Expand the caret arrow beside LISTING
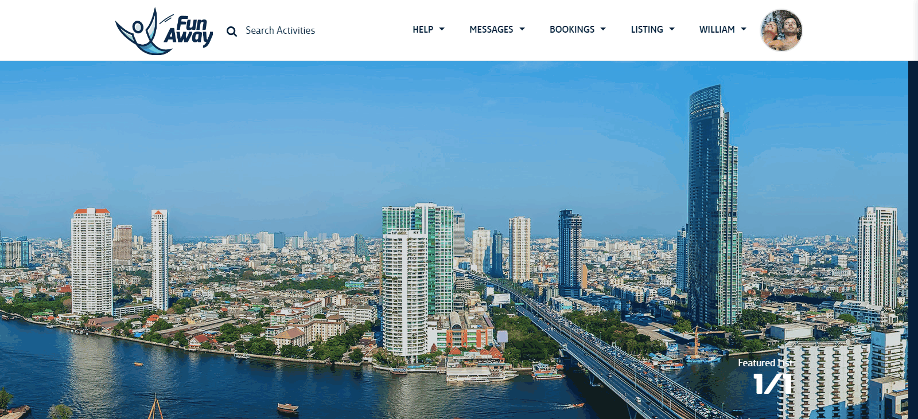This screenshot has height=419, width=918. click(672, 29)
